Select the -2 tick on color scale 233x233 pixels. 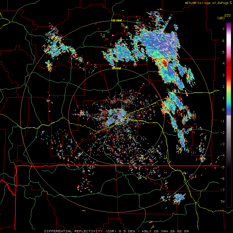pos(222,133)
